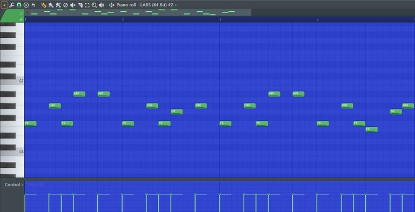Select the Paint drum sequencer tool
This screenshot has height=212, width=415.
click(x=58, y=5)
